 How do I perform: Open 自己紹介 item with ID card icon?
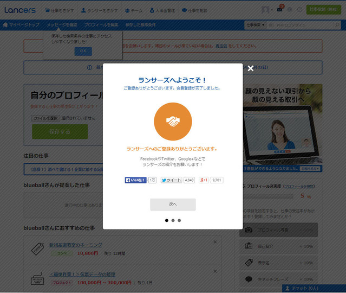pos(279,246)
